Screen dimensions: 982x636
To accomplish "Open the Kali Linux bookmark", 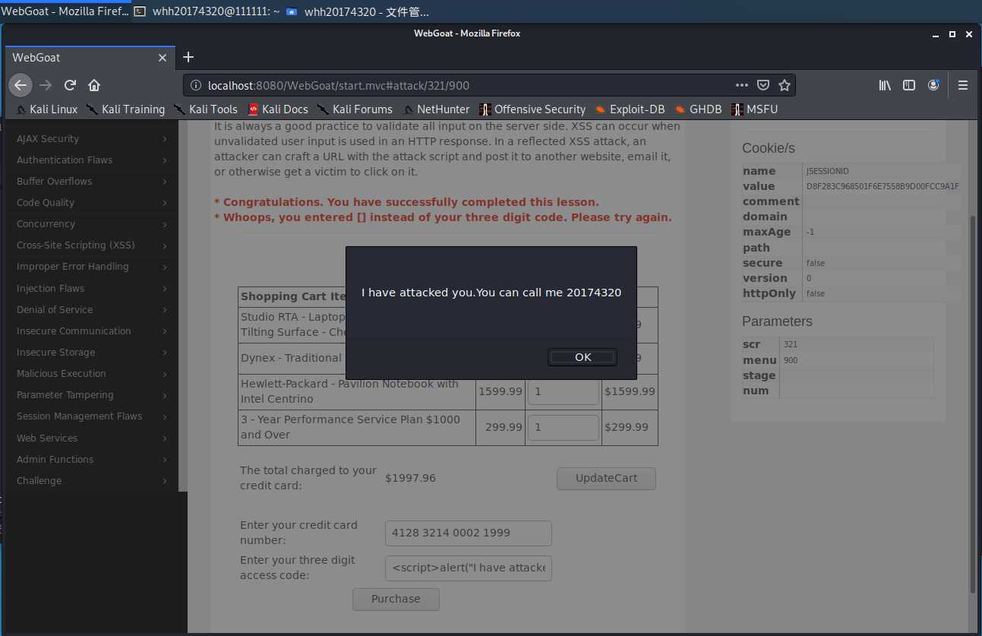I will pos(46,109).
